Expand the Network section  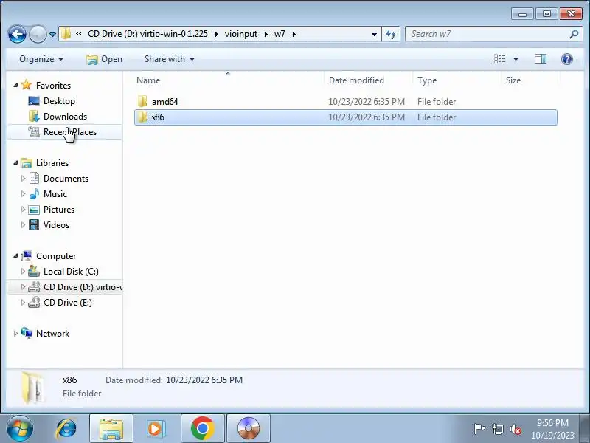[15, 334]
